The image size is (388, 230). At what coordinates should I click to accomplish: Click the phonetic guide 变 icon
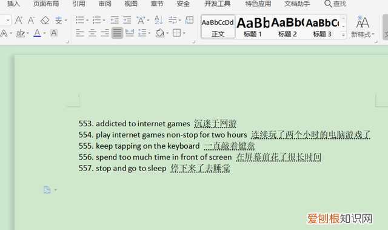pyautogui.click(x=59, y=20)
